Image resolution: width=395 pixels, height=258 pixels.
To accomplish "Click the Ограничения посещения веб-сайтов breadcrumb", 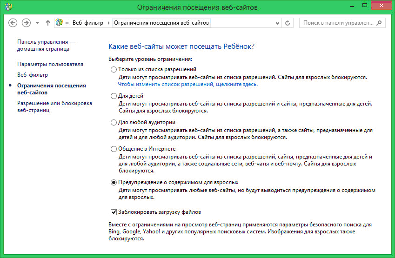I will 161,23.
